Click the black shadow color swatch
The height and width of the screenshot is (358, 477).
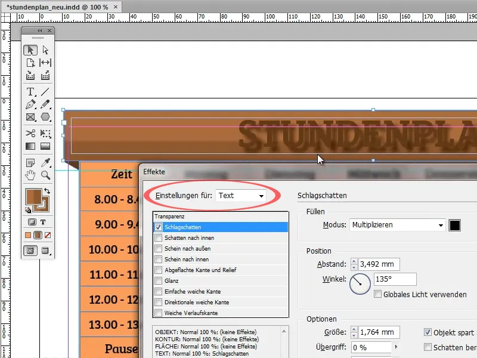[x=455, y=226]
